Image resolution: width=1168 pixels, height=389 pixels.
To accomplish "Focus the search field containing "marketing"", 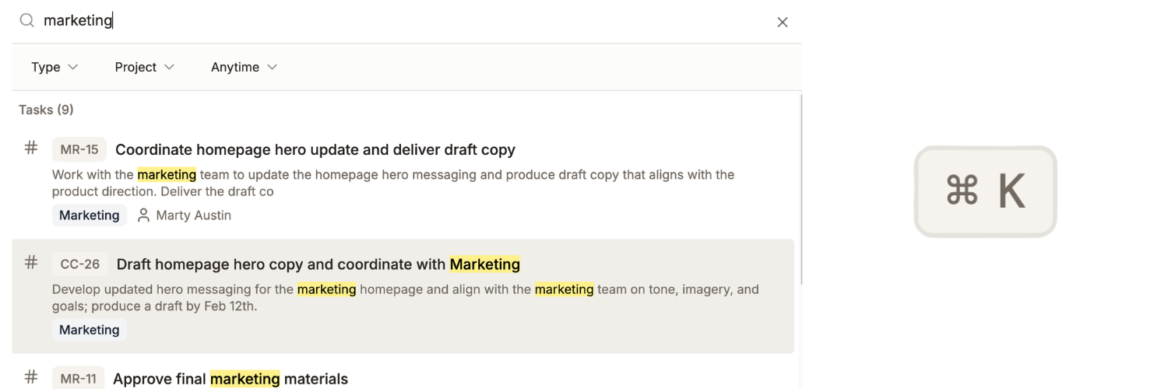I will (x=389, y=21).
